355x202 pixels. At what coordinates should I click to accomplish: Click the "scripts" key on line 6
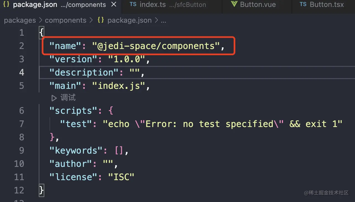tap(71, 111)
